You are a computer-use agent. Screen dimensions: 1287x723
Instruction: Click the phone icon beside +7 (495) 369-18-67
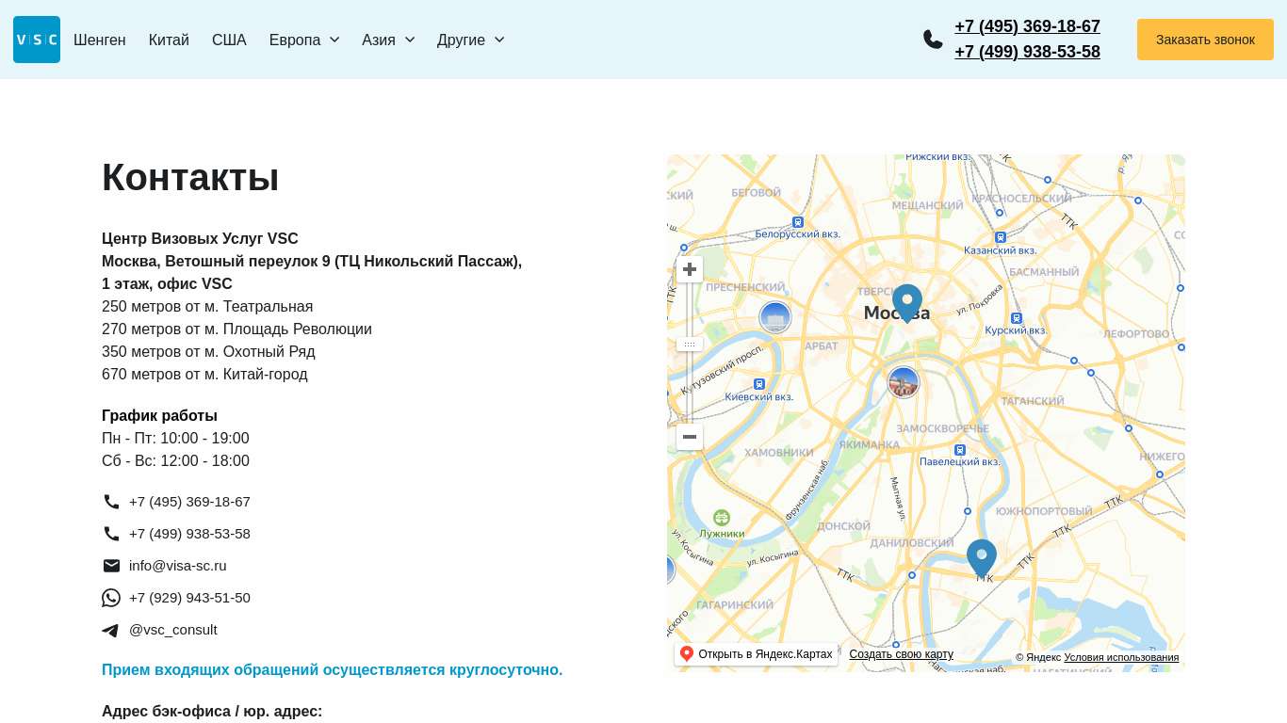[x=112, y=502]
